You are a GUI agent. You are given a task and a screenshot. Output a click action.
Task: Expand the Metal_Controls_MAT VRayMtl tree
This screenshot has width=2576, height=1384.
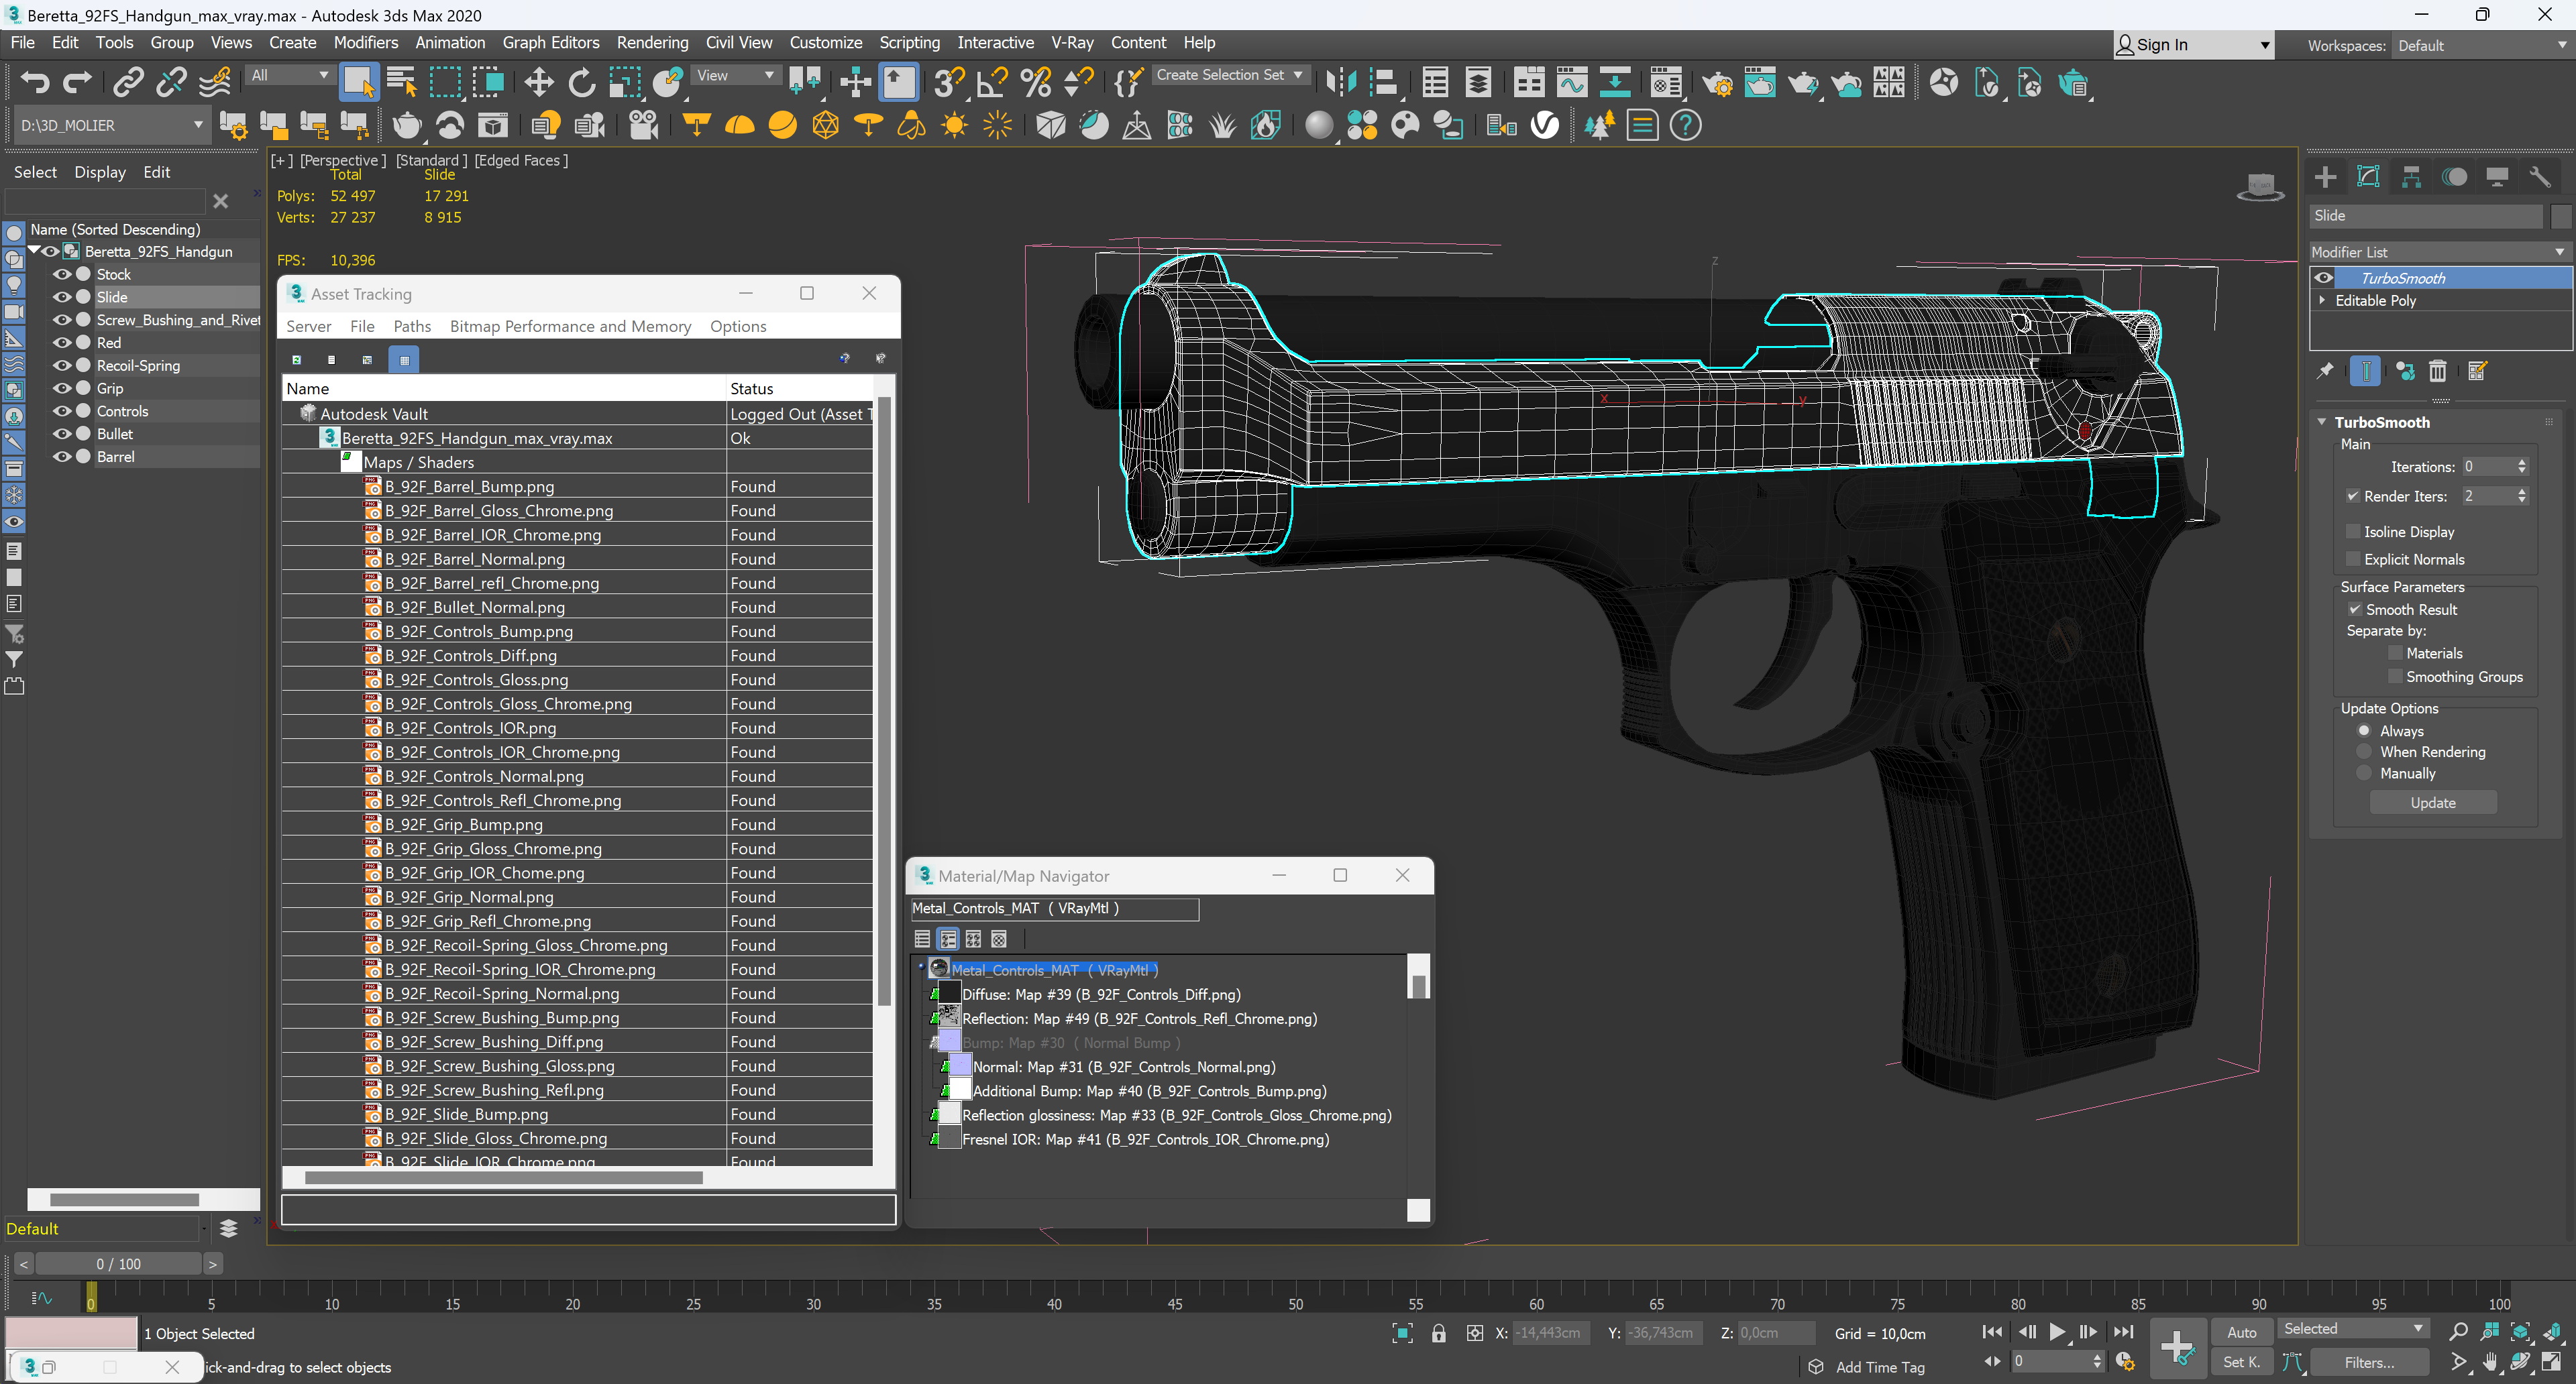coord(920,968)
